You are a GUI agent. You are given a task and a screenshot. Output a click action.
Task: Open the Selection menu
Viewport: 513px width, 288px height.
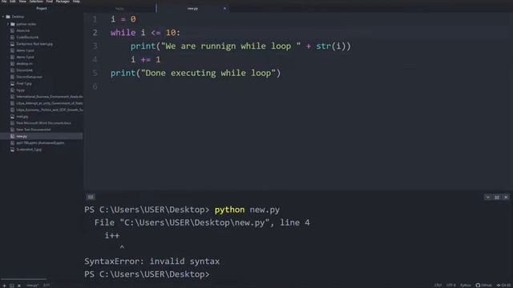point(36,2)
